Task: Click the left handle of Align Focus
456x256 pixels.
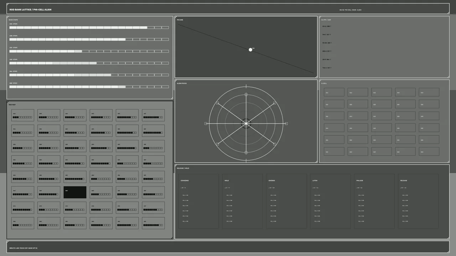Action: click(x=206, y=124)
